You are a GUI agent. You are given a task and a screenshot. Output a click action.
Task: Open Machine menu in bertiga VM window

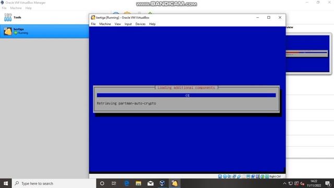point(105,24)
